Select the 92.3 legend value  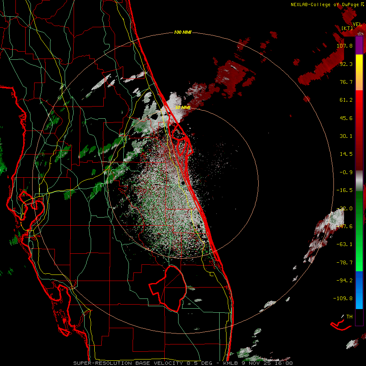tap(346, 64)
